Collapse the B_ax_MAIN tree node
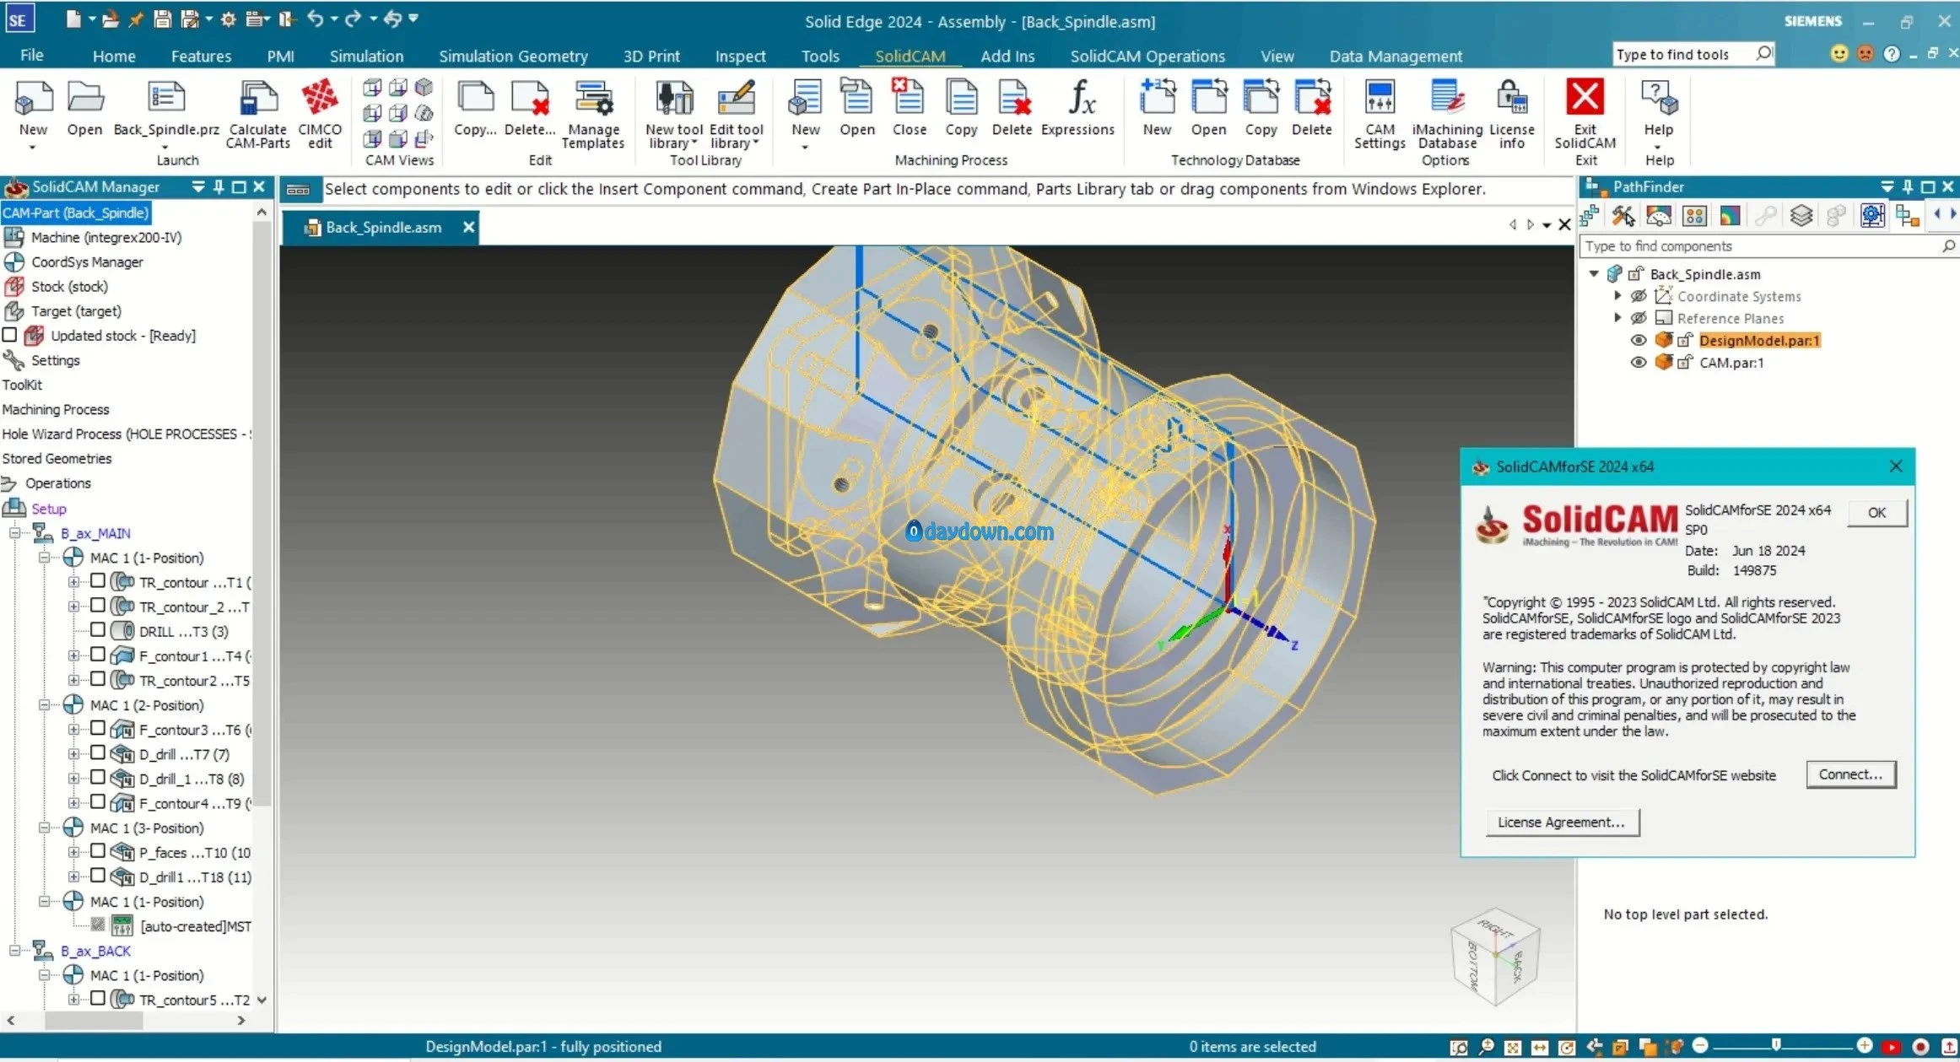1960x1062 pixels. click(x=14, y=533)
